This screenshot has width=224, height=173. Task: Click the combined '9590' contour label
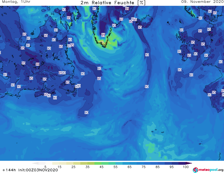[x=62, y=73]
